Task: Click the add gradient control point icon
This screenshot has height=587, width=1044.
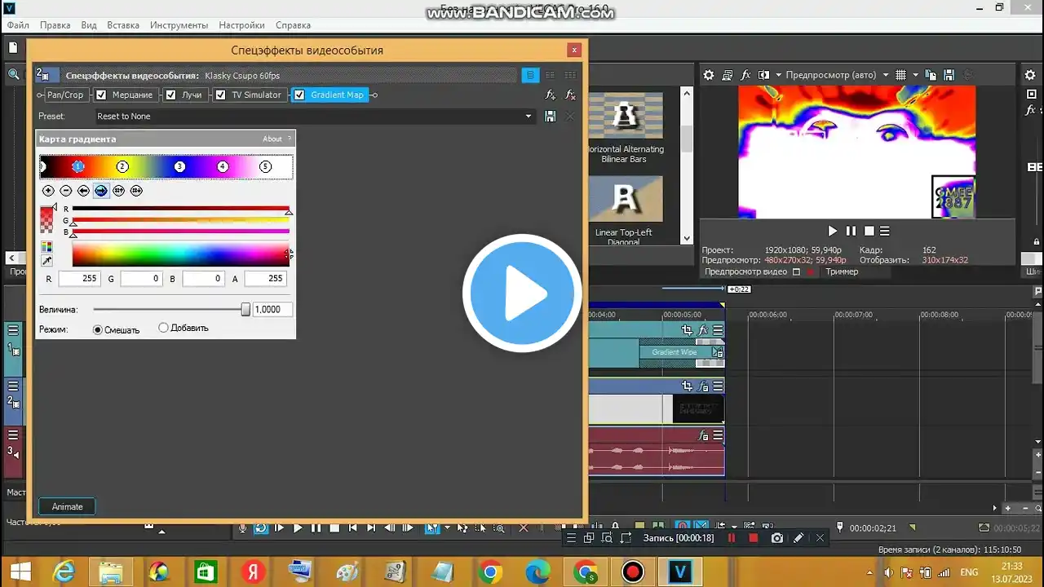Action: click(x=48, y=191)
